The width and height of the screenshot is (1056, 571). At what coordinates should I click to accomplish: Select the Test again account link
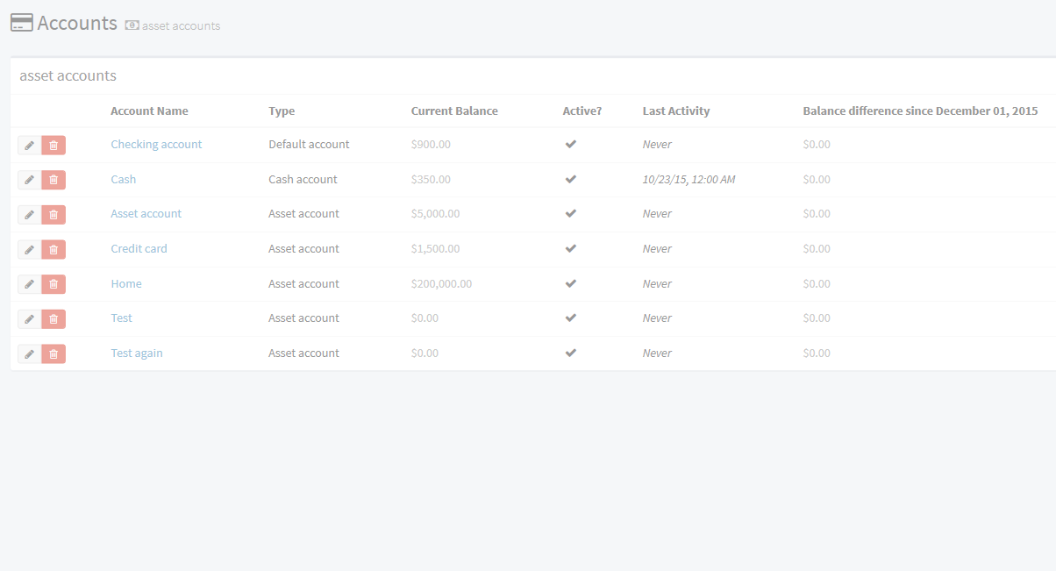coord(137,353)
